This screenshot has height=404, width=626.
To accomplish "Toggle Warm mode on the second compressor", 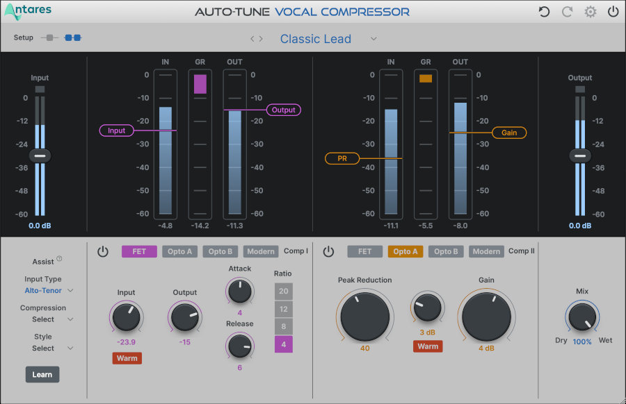I will point(427,346).
